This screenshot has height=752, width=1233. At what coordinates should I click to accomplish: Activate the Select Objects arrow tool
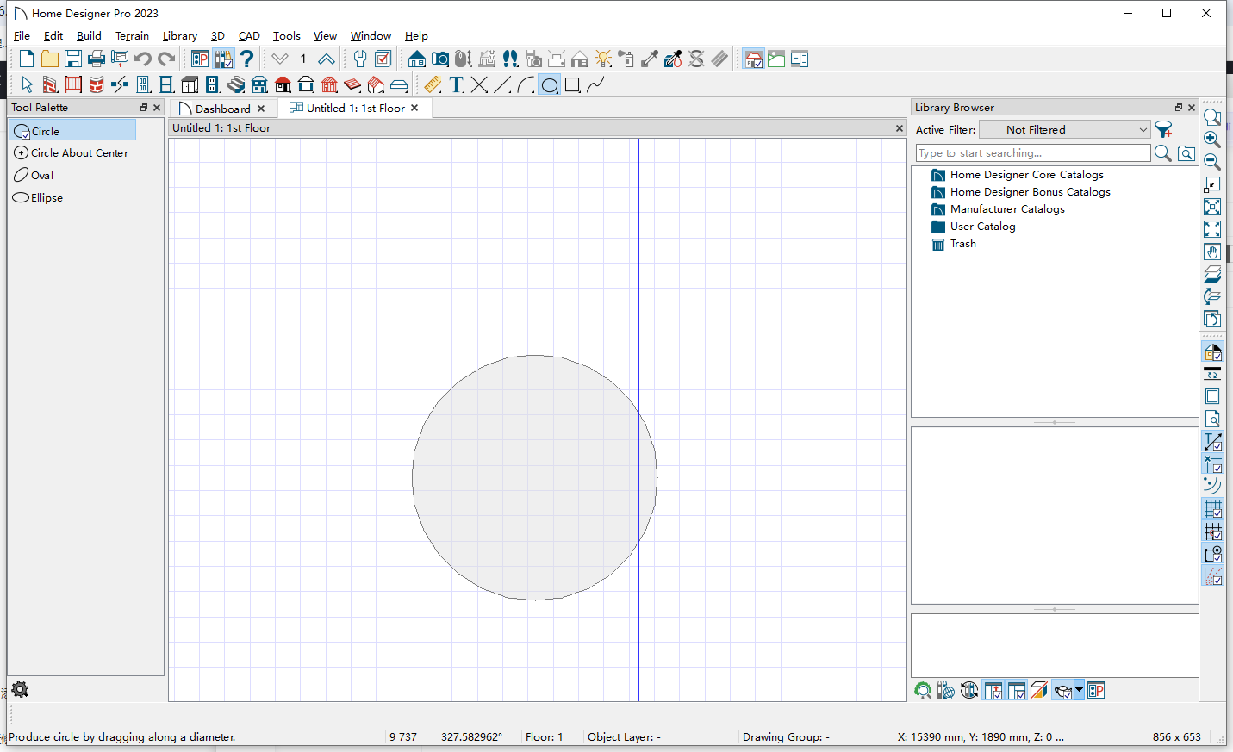coord(27,84)
